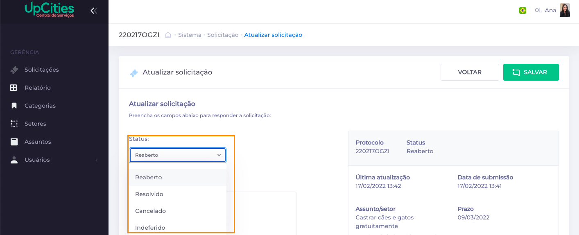
Task: Click the Categorias bookmark icon
Action: pyautogui.click(x=14, y=106)
